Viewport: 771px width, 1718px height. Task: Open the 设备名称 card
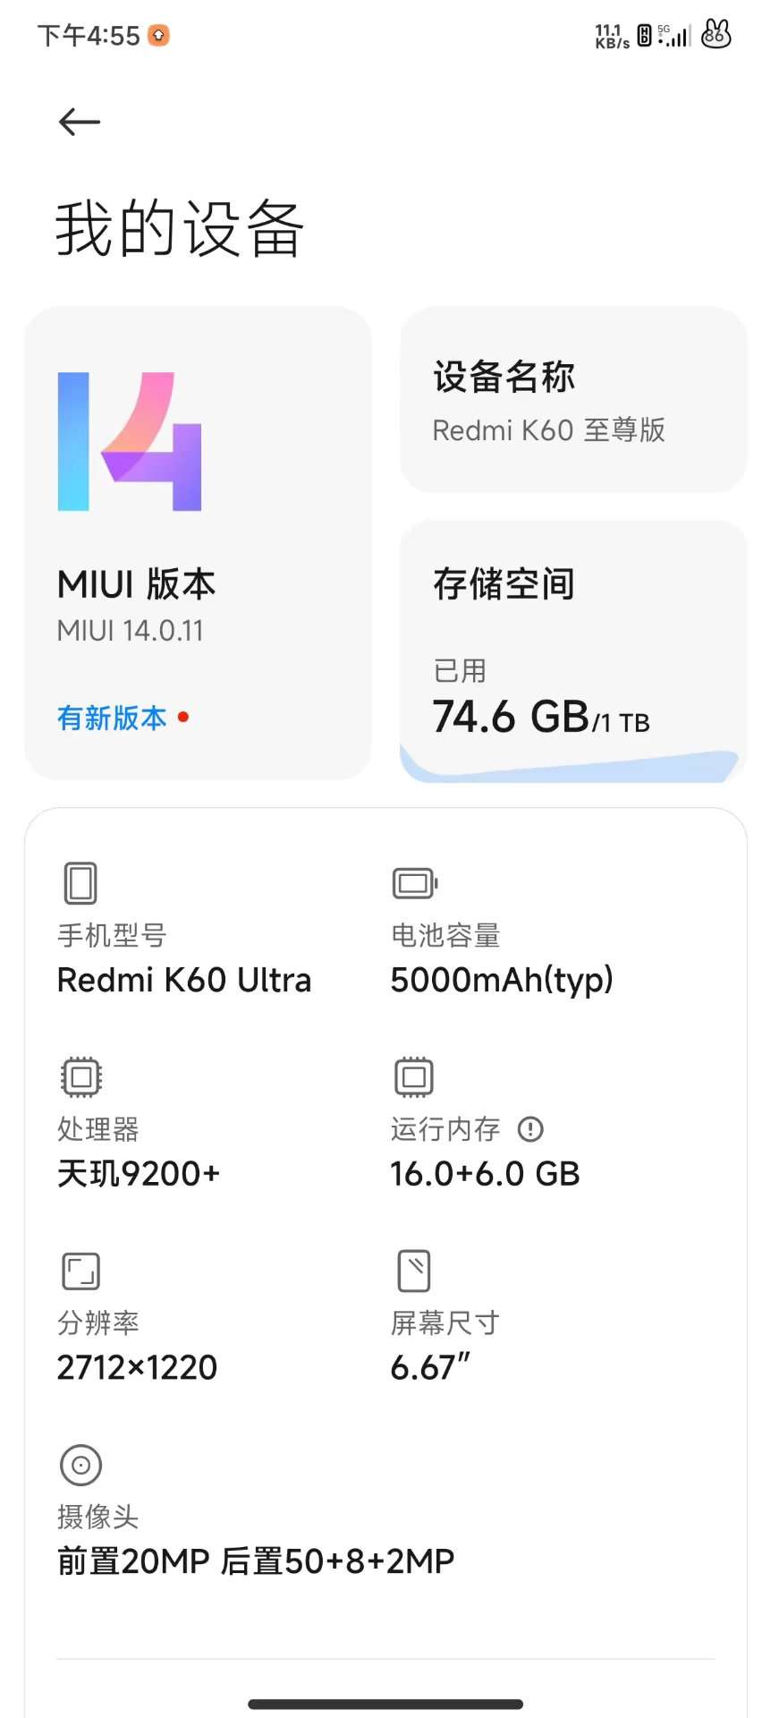572,400
